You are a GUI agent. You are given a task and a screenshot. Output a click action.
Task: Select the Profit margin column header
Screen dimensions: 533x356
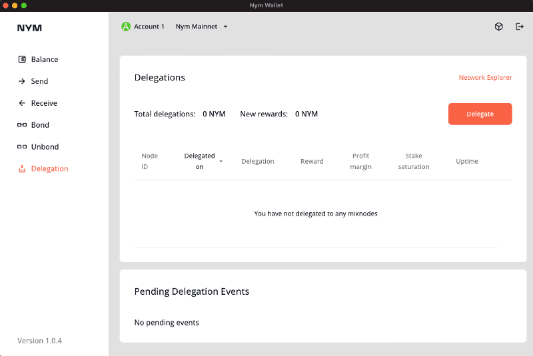pos(360,161)
